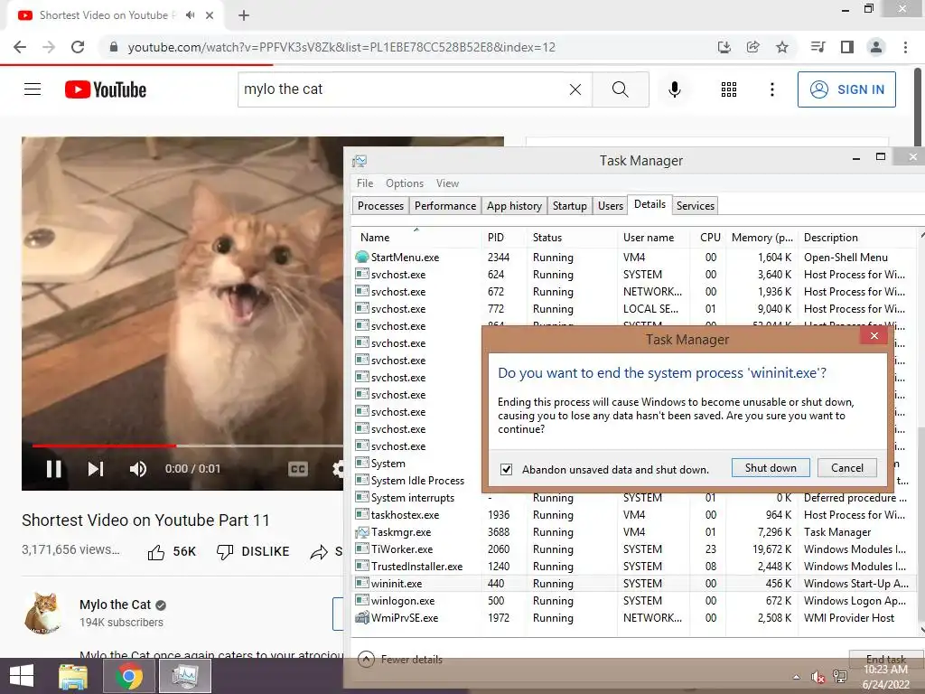Screen dimensions: 925x694
Task: Open Mylo the Cat channel avatar
Action: click(x=43, y=613)
